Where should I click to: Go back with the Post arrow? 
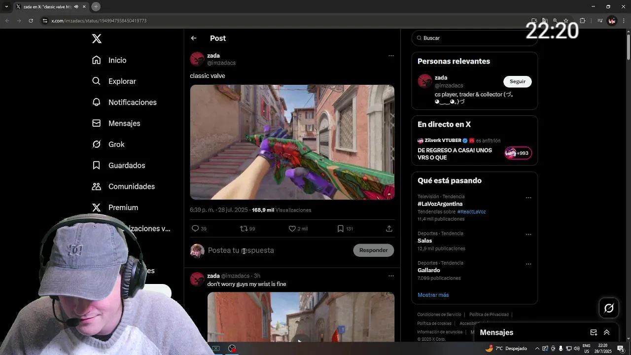tap(194, 38)
